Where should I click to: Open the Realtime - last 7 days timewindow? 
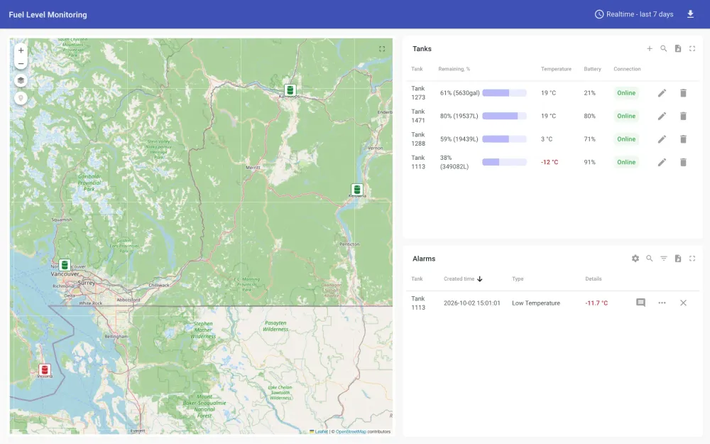(x=634, y=14)
